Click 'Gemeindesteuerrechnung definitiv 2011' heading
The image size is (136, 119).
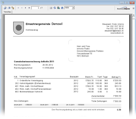click(34, 62)
